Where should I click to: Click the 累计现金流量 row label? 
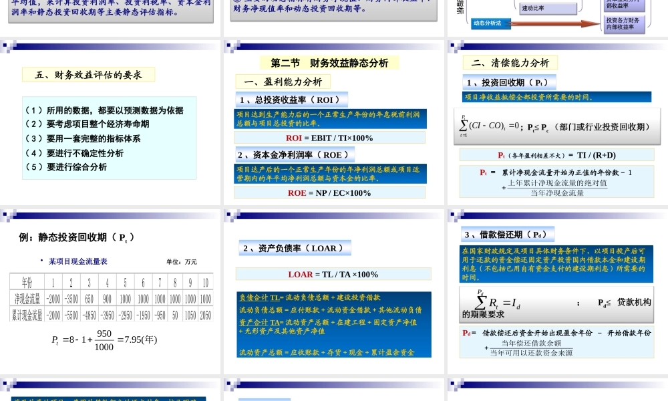click(x=27, y=315)
